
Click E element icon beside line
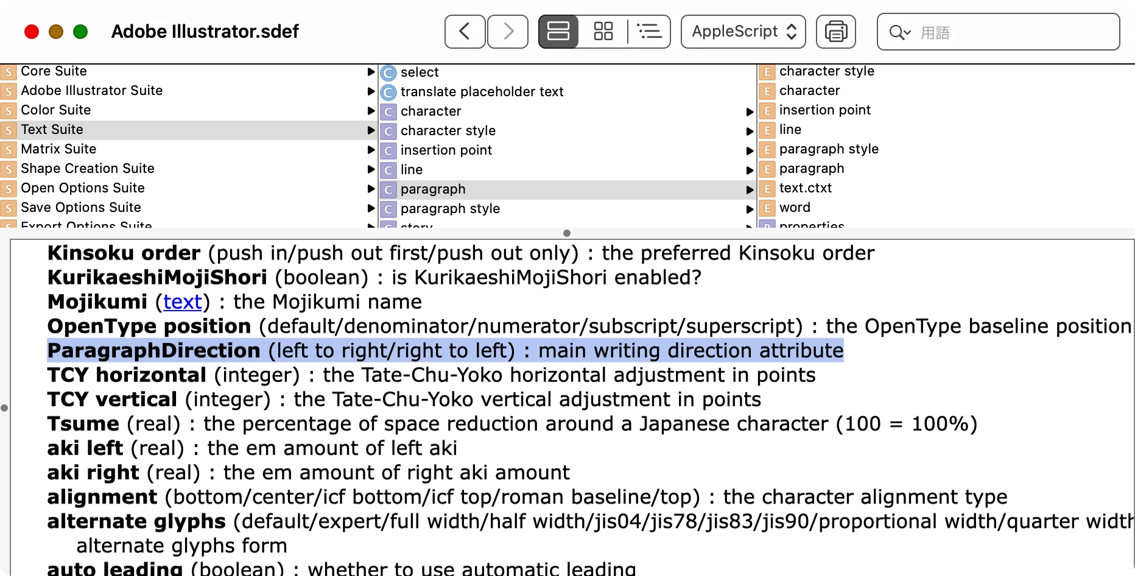click(x=767, y=130)
